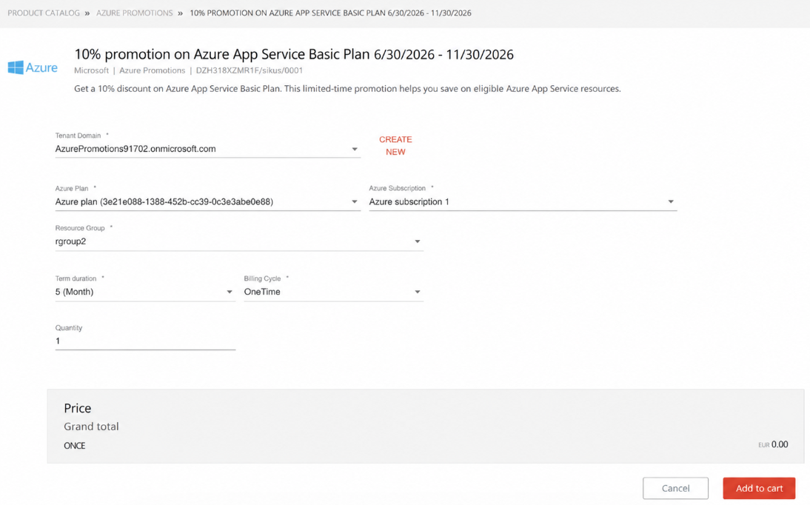Expand the Billing Cycle dropdown arrow

pyautogui.click(x=418, y=292)
